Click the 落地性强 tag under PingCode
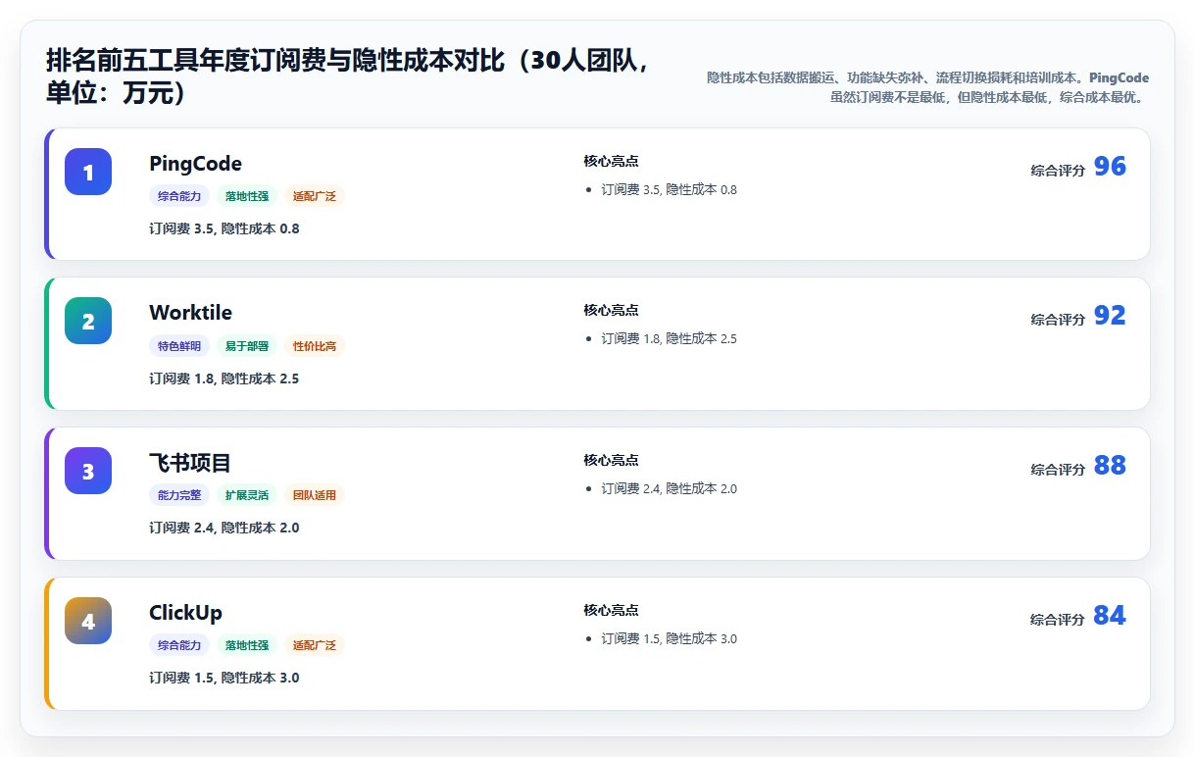 (247, 196)
